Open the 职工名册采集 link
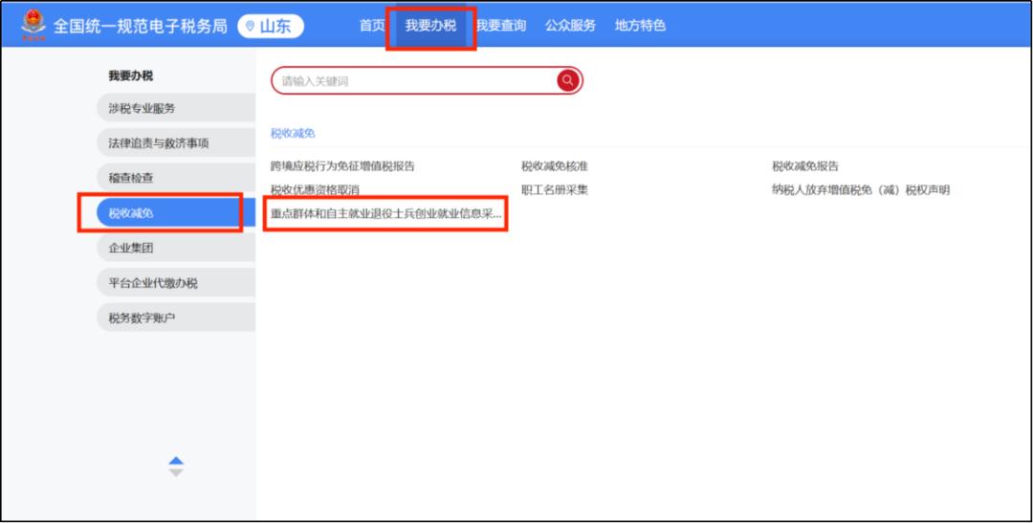Viewport: 1033px width, 523px height. [555, 190]
